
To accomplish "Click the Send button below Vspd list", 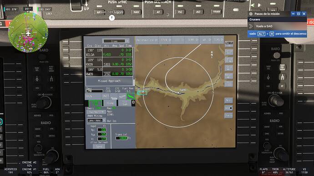I will click(99, 147).
